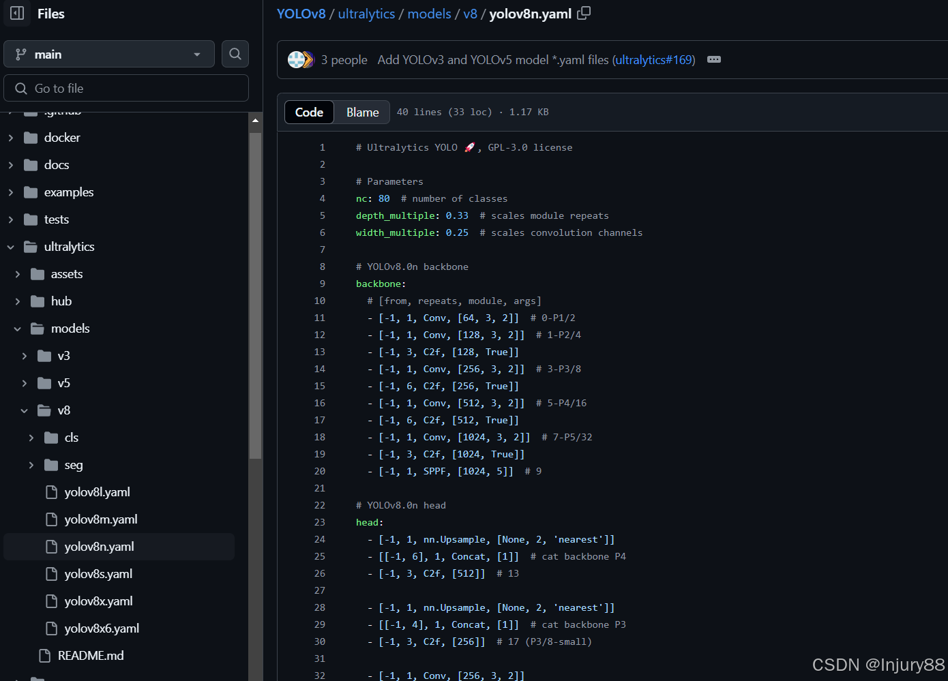This screenshot has height=681, width=948.
Task: Click the backbone key on line 9
Action: 379,284
